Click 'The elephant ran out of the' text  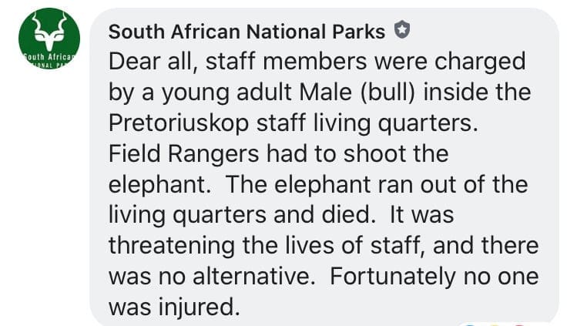377,185
